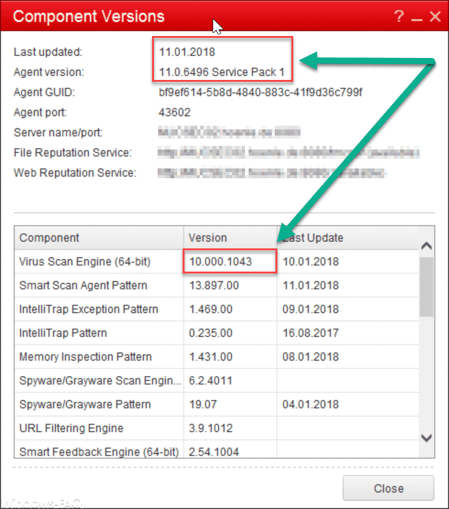
Task: Click version value 1.431.00
Action: pos(211,356)
